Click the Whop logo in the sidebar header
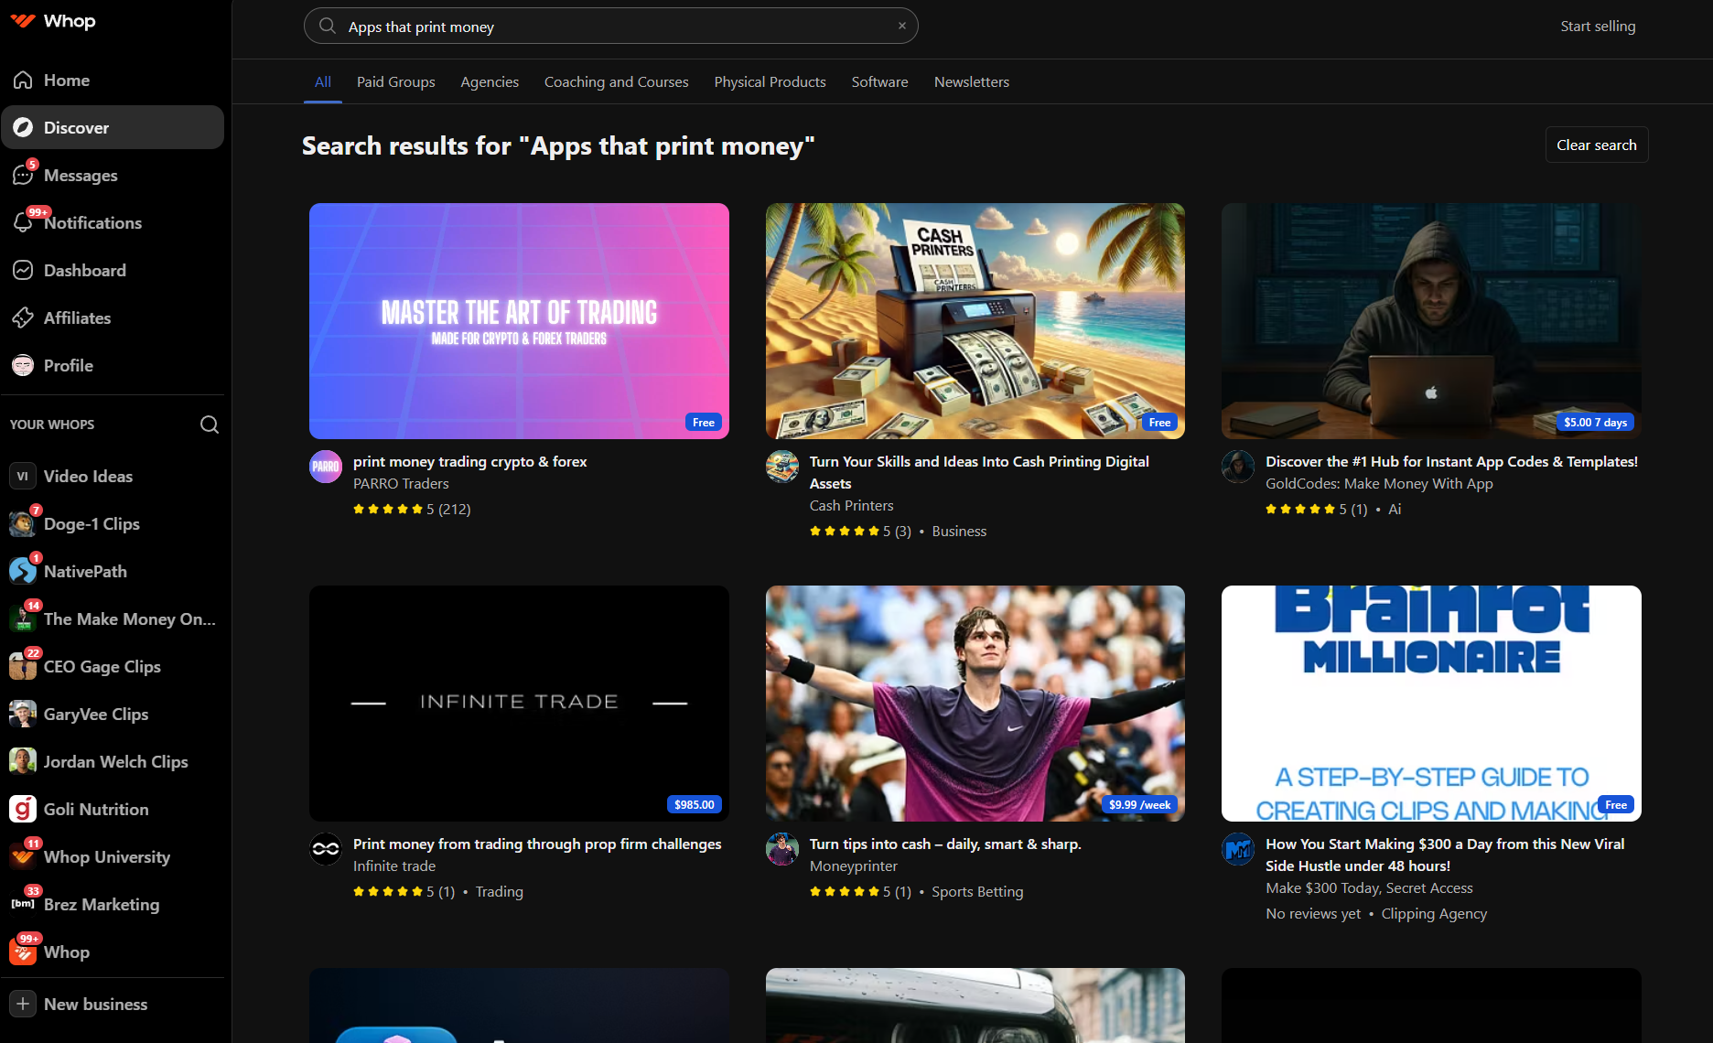 coord(53,21)
